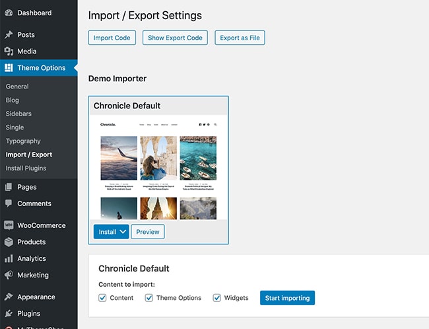Select Install Plugins submenu item
This screenshot has width=429, height=329.
tap(26, 168)
